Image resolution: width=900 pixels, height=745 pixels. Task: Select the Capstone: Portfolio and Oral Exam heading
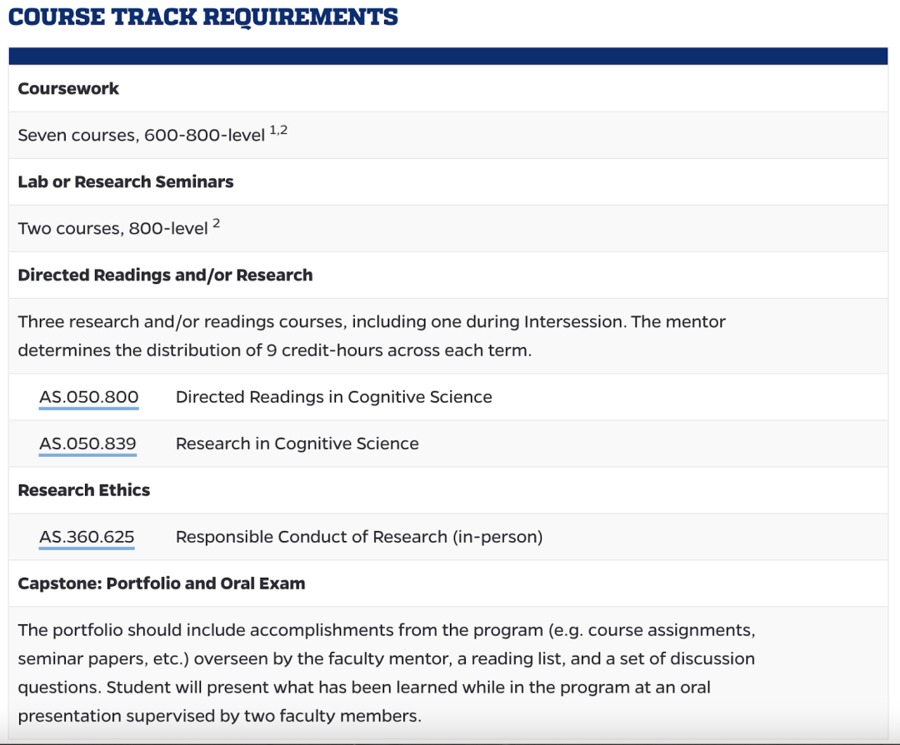161,584
